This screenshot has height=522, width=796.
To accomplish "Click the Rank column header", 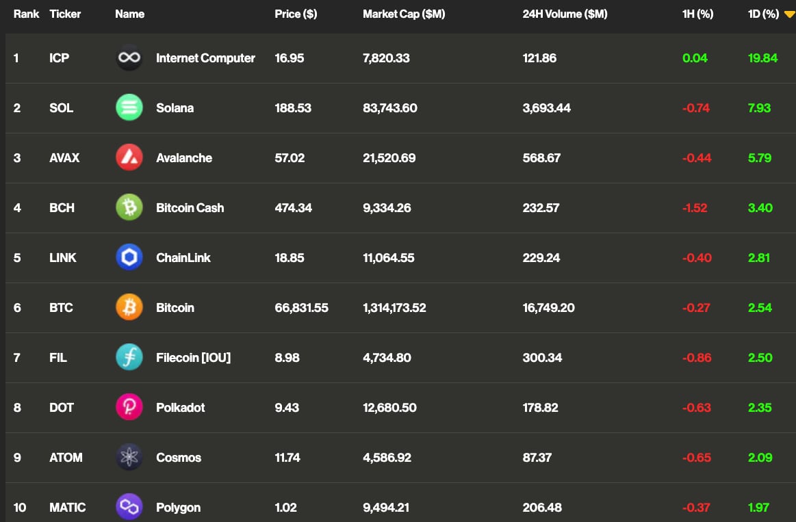I will (x=27, y=14).
